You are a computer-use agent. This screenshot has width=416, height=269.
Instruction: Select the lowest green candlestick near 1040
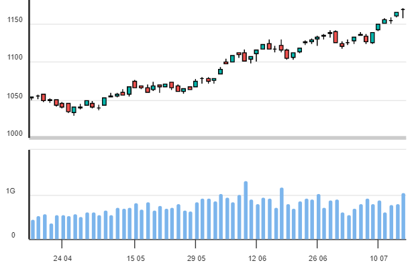[x=74, y=110]
